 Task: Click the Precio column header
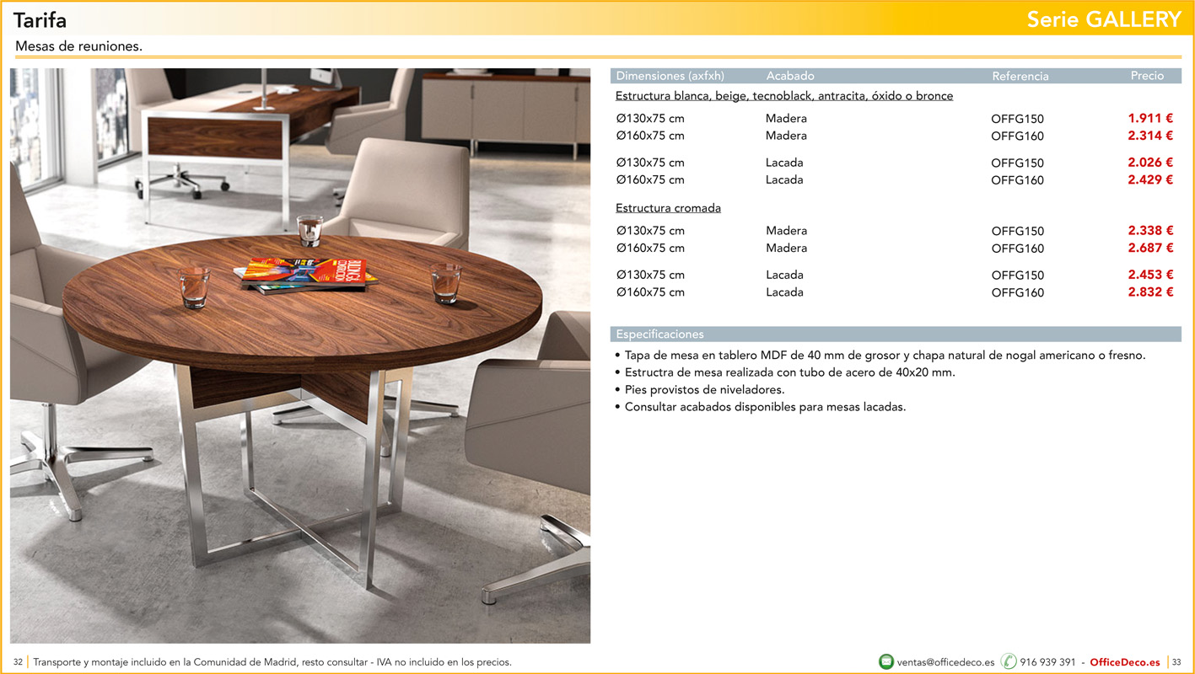[x=1146, y=76]
